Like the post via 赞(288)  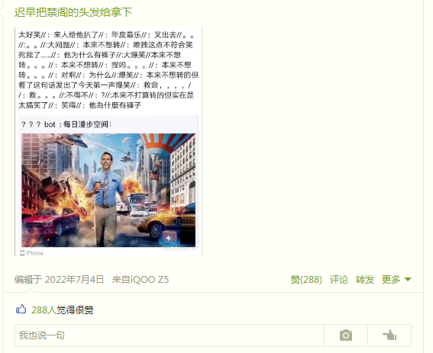[x=306, y=280]
